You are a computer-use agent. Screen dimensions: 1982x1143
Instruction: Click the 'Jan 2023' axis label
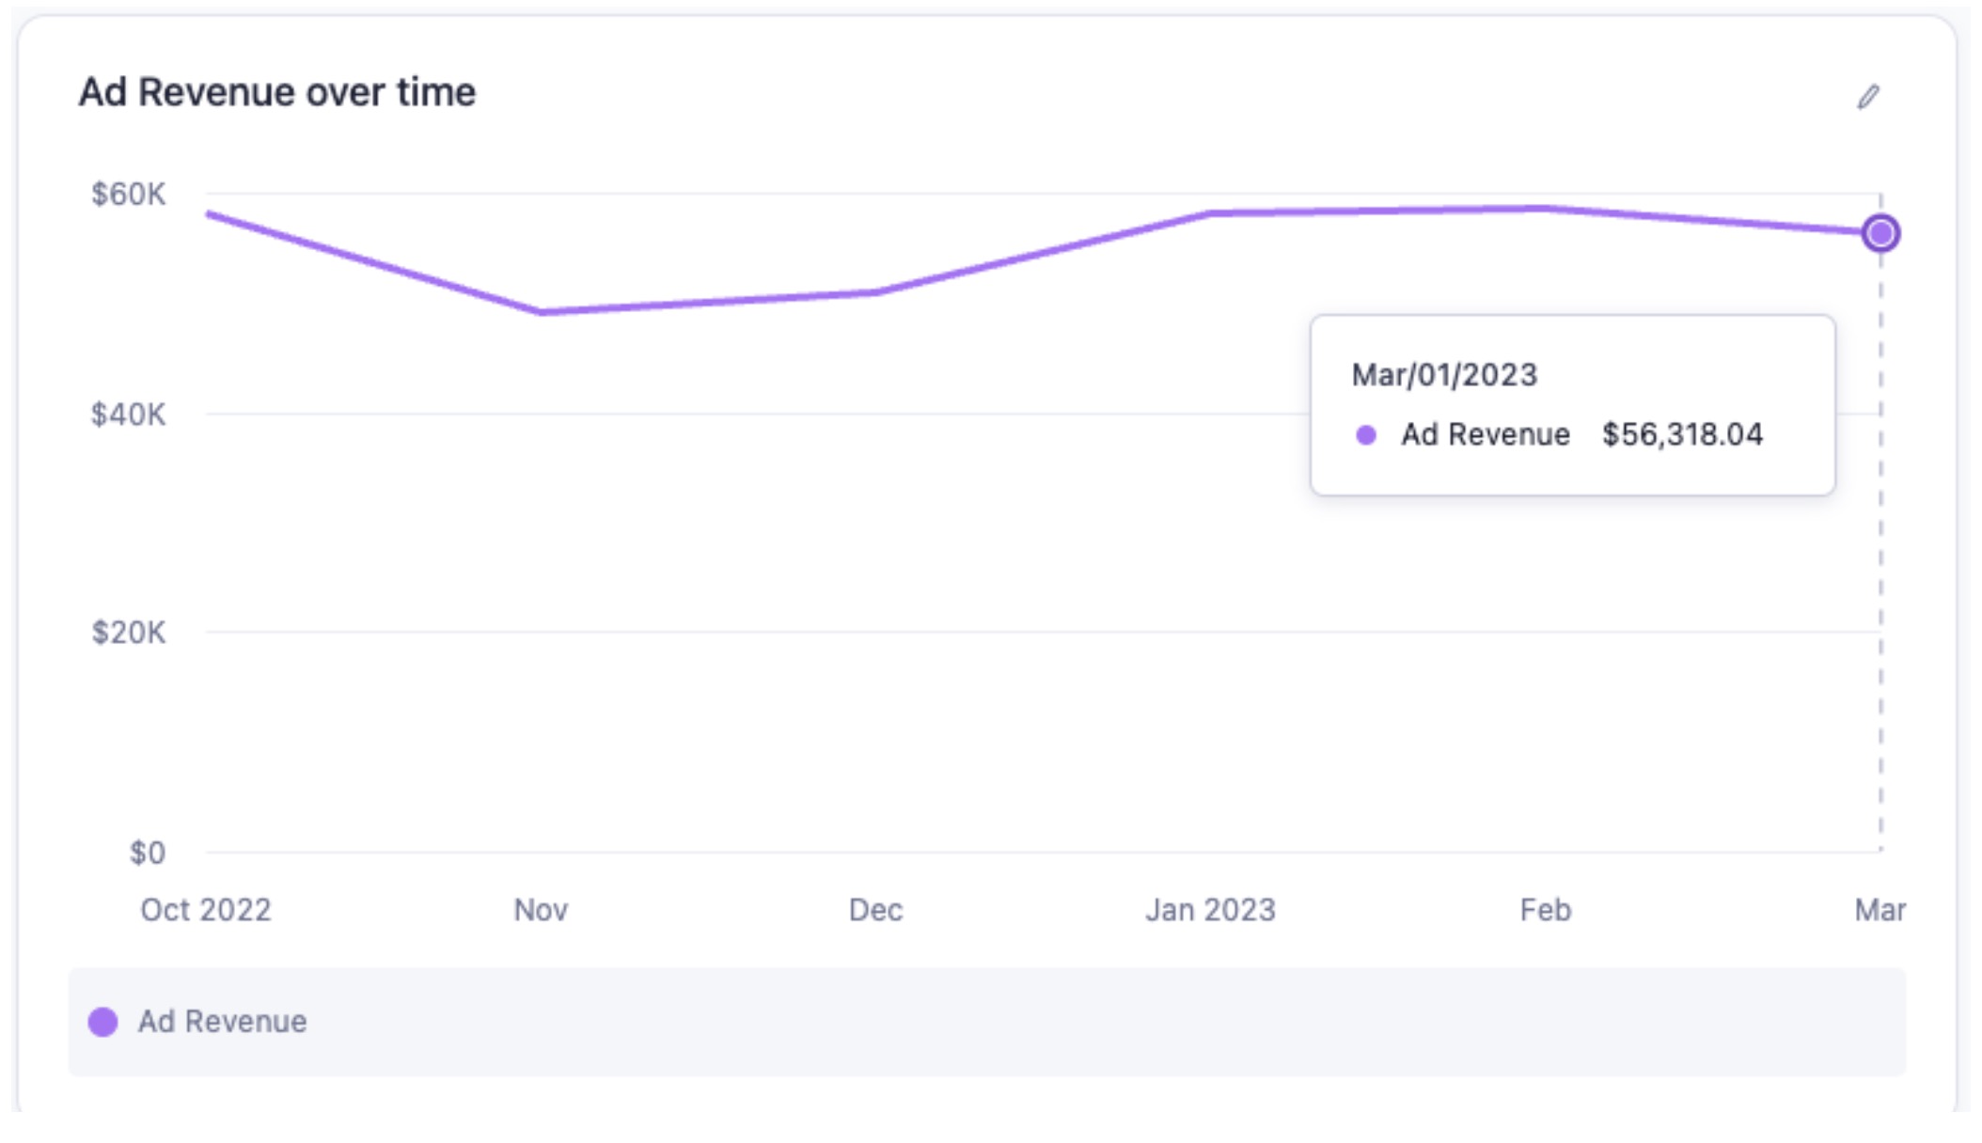click(x=1210, y=910)
